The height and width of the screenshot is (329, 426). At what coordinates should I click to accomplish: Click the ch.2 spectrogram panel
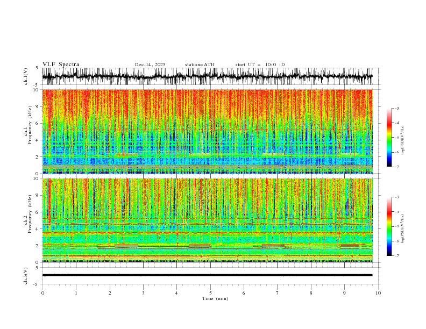click(x=207, y=220)
